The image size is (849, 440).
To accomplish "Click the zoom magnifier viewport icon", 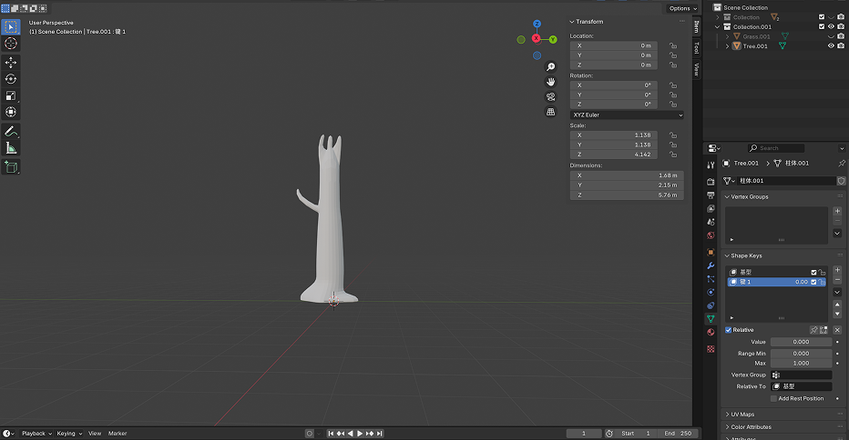I will pyautogui.click(x=551, y=67).
